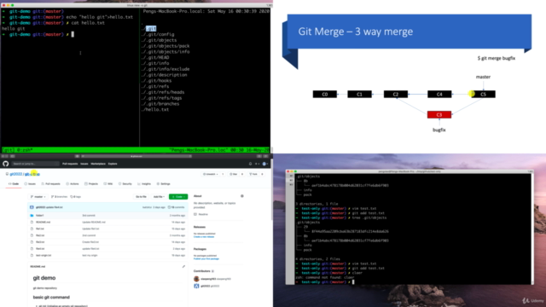
Task: Open the git2022 owner link
Action: coord(15,174)
